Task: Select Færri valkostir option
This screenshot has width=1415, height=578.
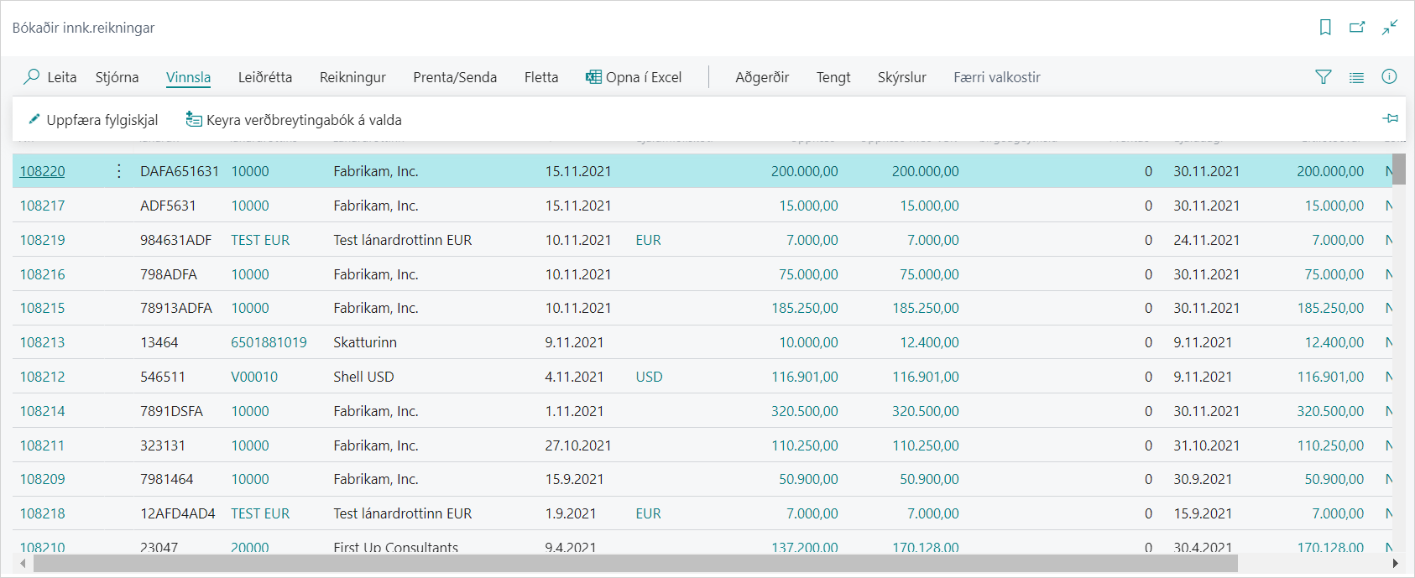Action: 996,77
